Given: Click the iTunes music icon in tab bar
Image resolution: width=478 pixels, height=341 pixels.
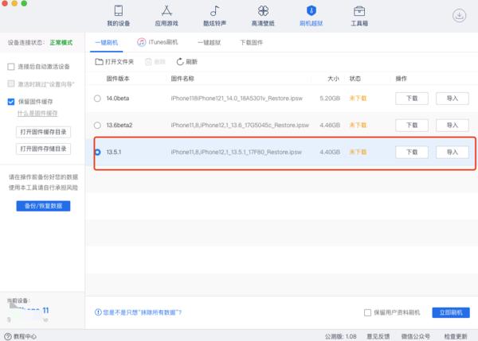Looking at the screenshot, I should point(141,42).
